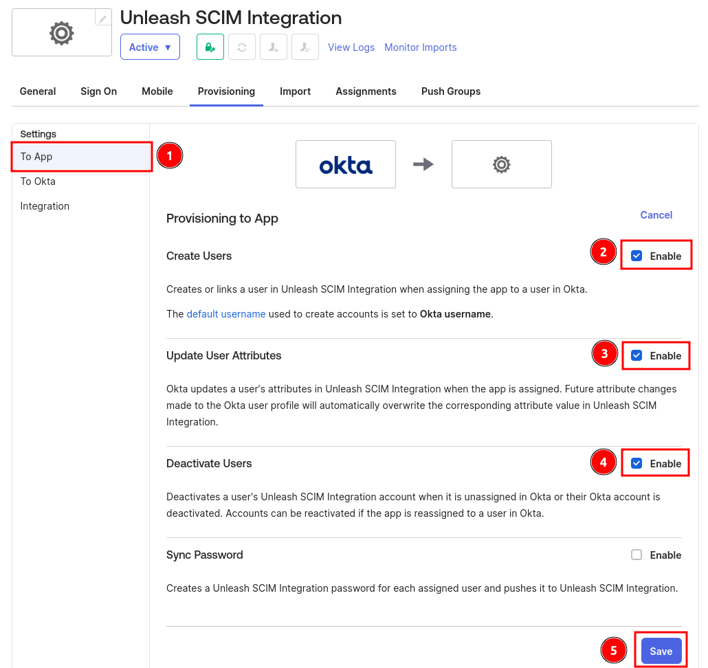Open the Active status dropdown
The height and width of the screenshot is (668, 708).
pyautogui.click(x=150, y=47)
